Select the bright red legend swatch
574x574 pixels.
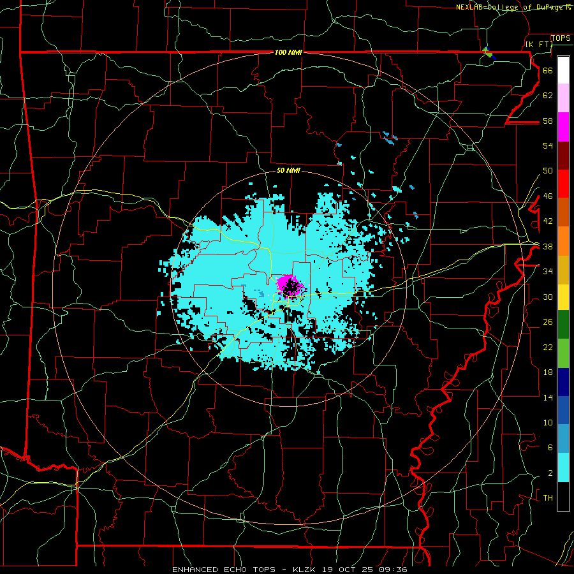[563, 184]
